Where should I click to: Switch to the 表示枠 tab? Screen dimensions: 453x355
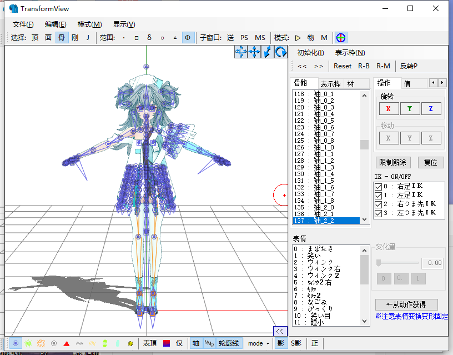330,84
